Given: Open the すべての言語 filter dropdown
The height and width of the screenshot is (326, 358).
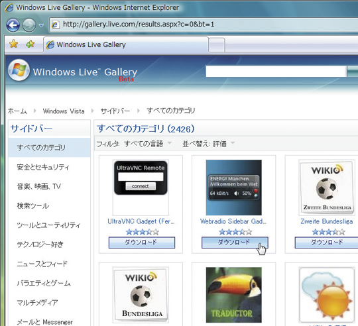Looking at the screenshot, I should (148, 144).
